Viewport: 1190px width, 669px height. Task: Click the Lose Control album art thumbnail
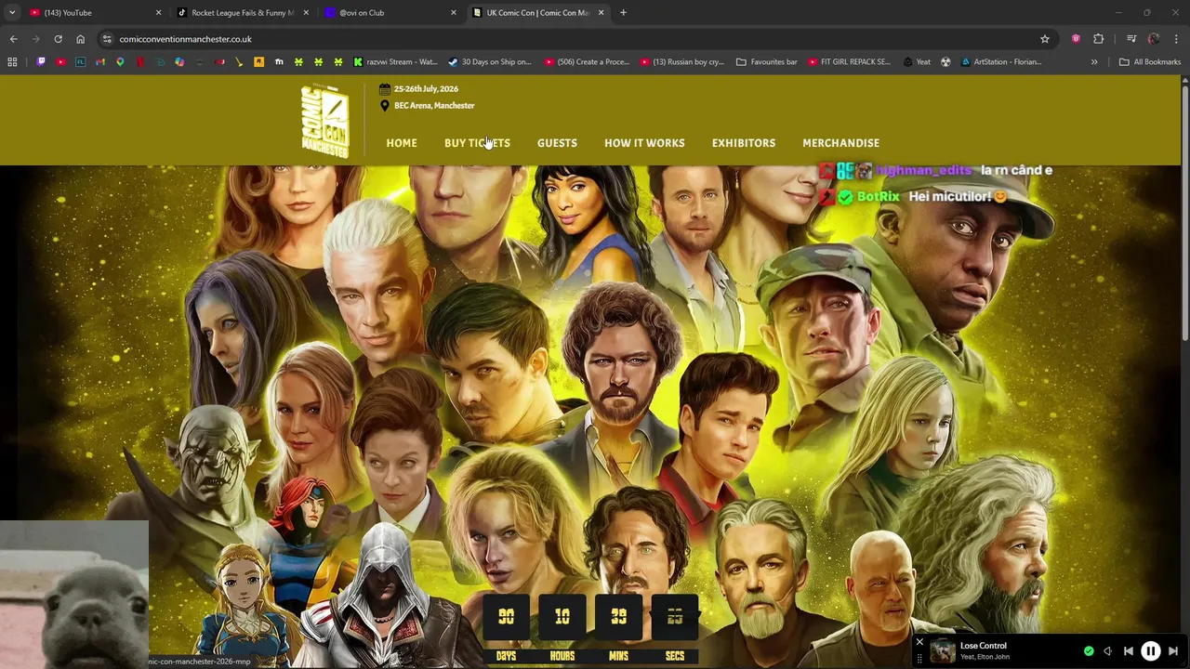pyautogui.click(x=943, y=651)
